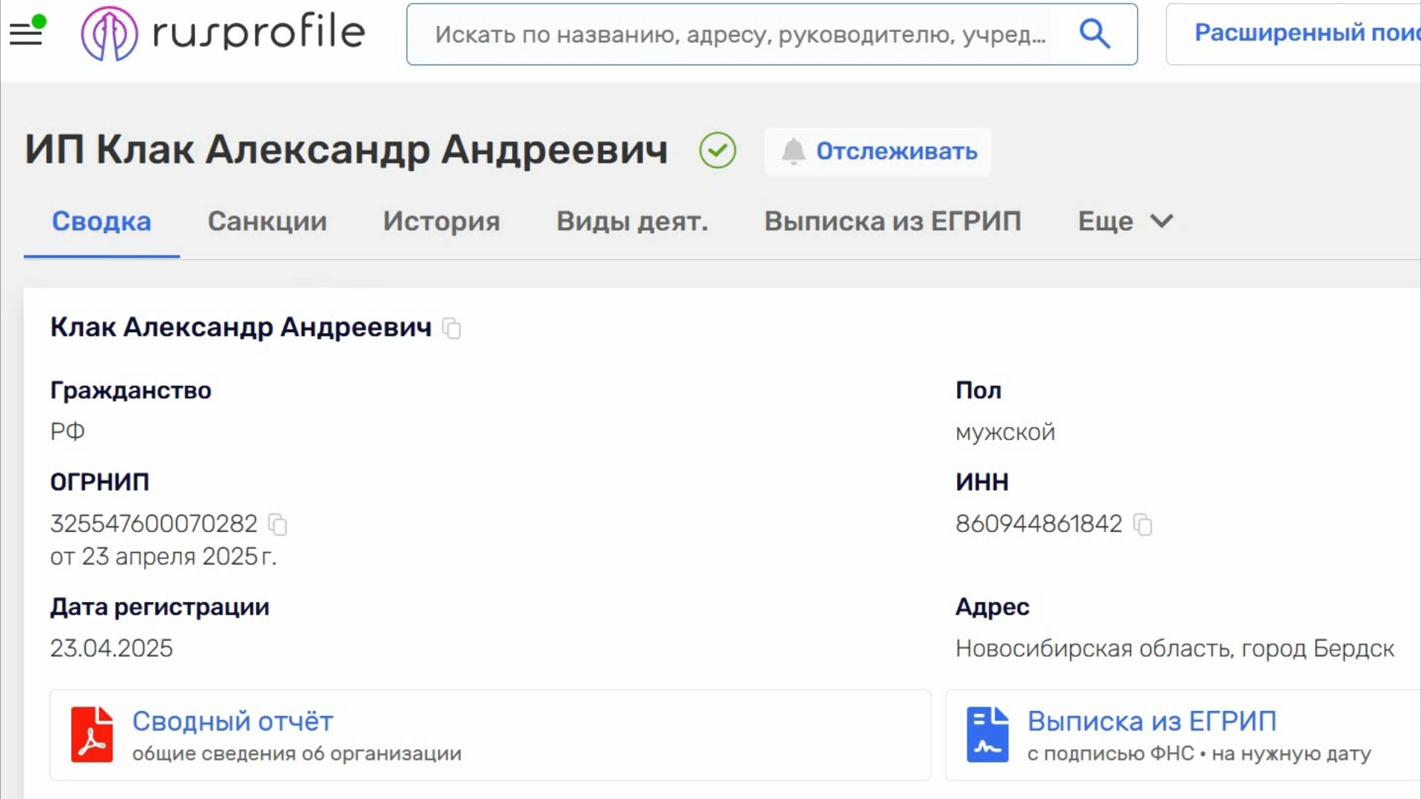Copy the ИНН number
1421x799 pixels.
pos(1143,525)
